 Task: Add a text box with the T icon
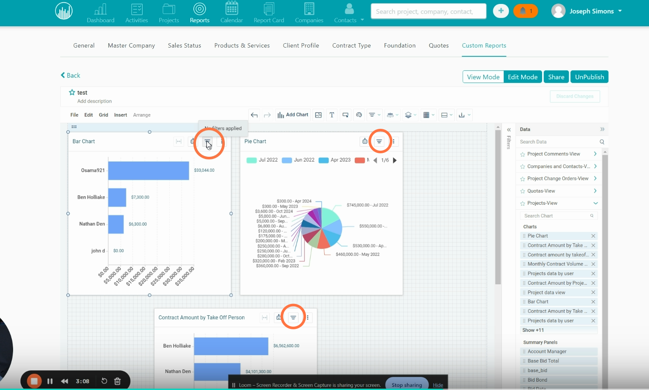332,115
